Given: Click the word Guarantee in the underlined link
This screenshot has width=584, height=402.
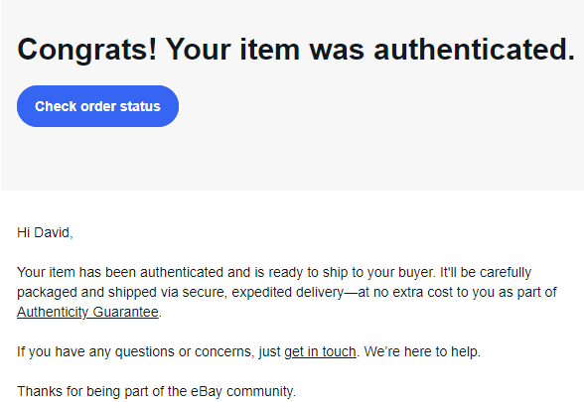Looking at the screenshot, I should [125, 312].
